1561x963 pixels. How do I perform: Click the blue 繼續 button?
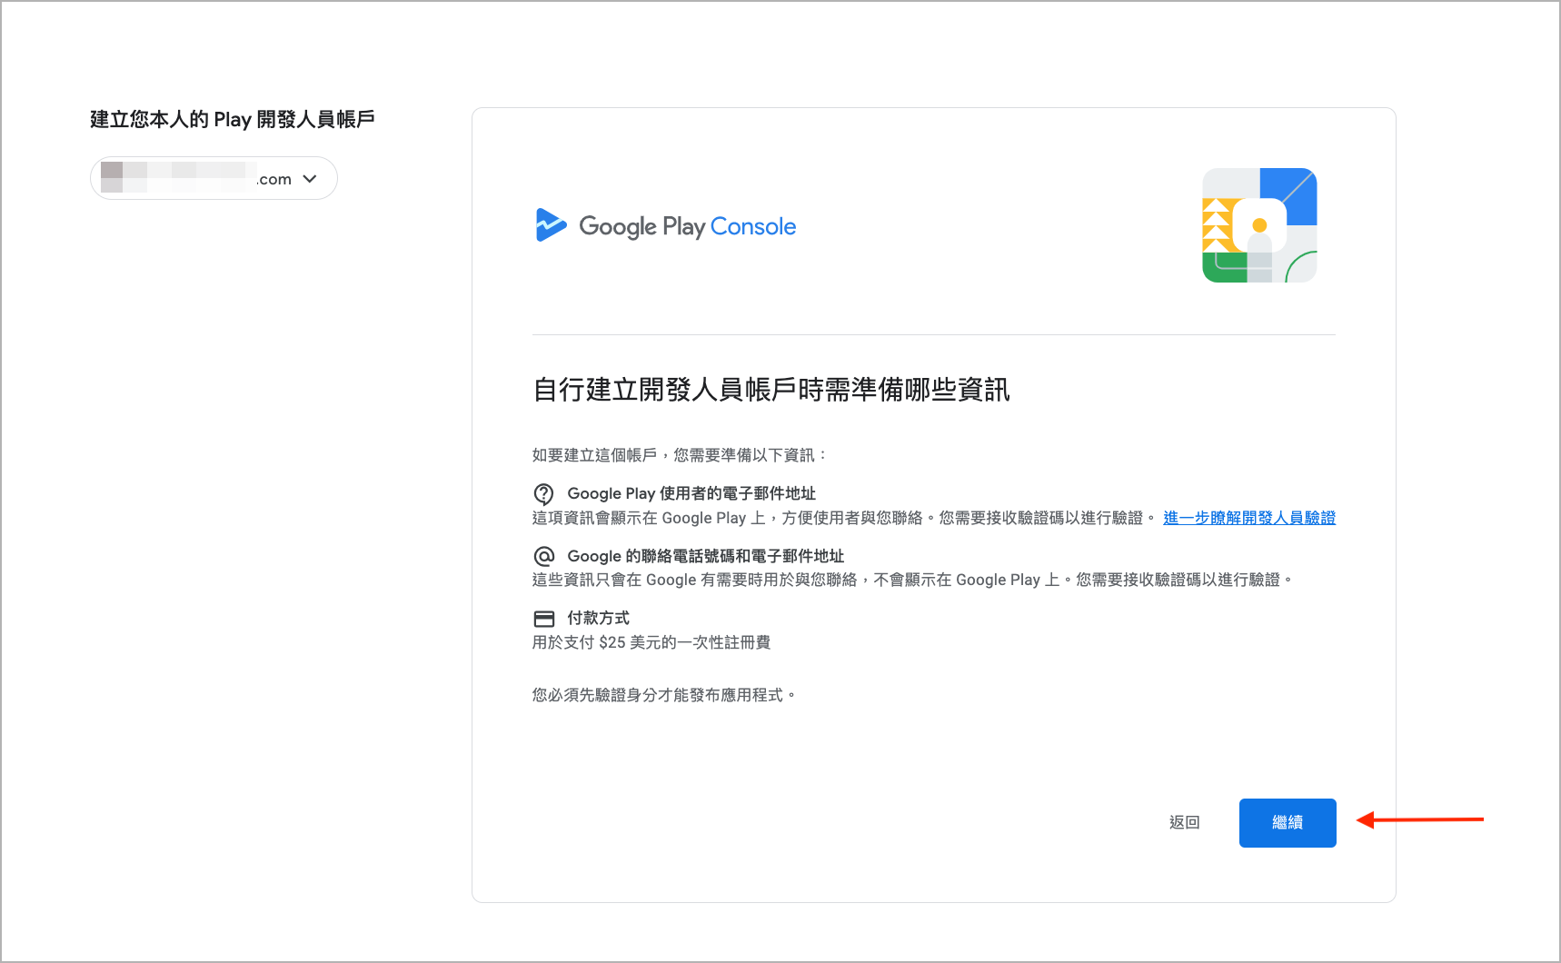click(1288, 823)
